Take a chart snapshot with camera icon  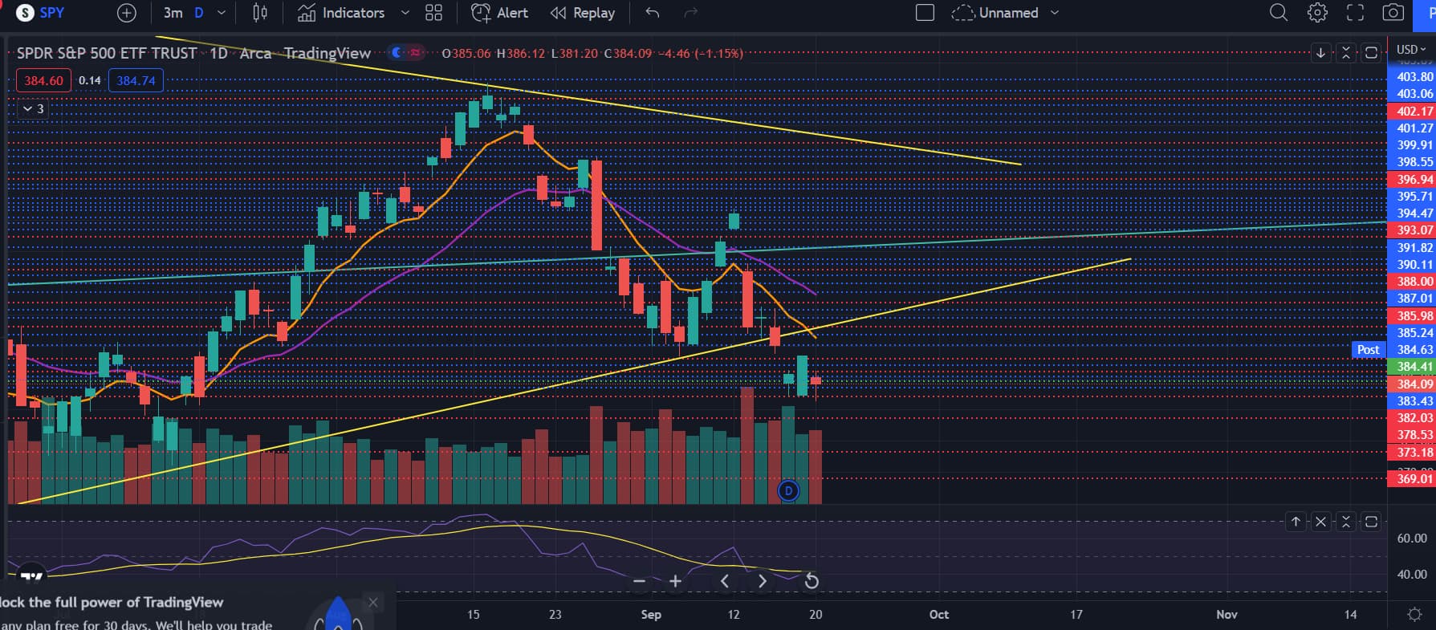point(1393,13)
